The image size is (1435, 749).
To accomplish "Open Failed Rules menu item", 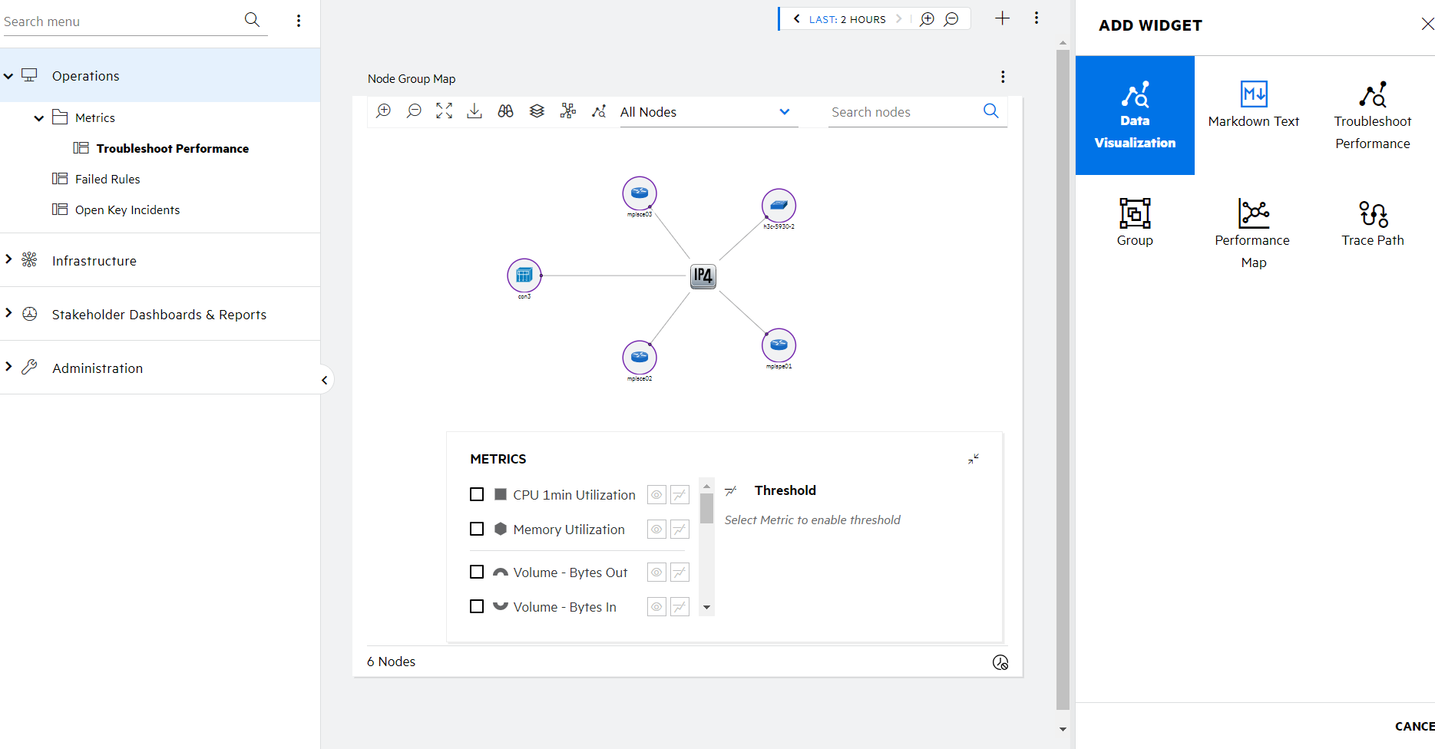I will click(107, 180).
